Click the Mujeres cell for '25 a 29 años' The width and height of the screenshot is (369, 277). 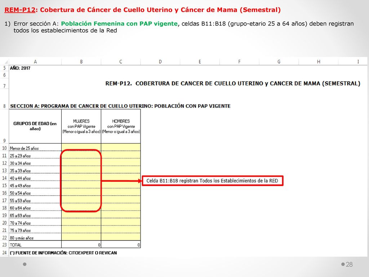coord(81,155)
